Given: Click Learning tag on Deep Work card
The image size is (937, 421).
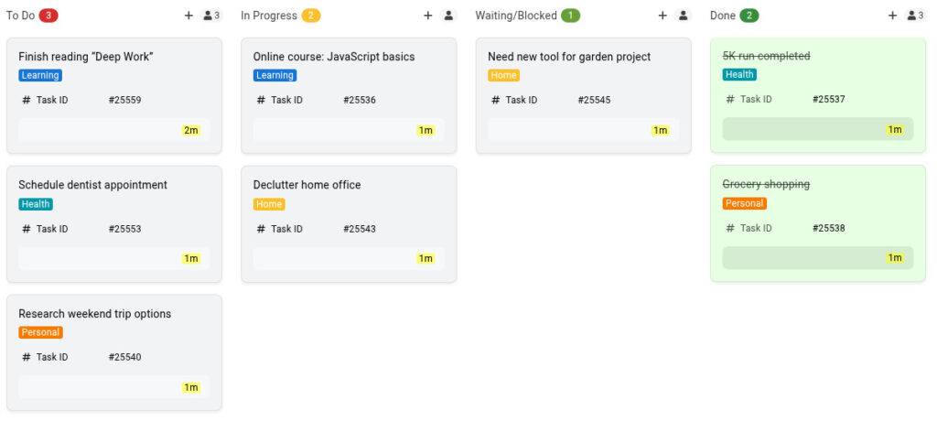Looking at the screenshot, I should click(x=40, y=75).
